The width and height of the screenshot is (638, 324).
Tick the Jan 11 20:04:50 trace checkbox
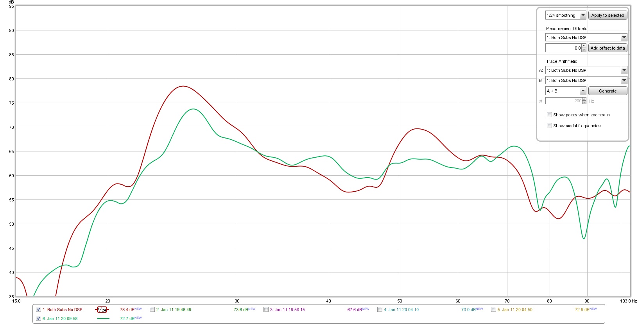coord(493,310)
